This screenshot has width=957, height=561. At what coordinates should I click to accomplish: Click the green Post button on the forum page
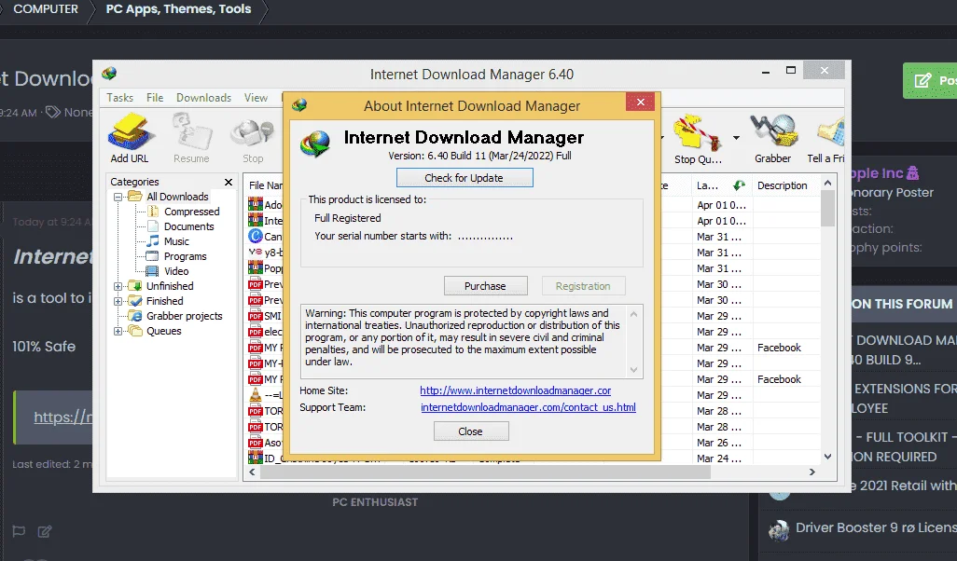point(930,80)
